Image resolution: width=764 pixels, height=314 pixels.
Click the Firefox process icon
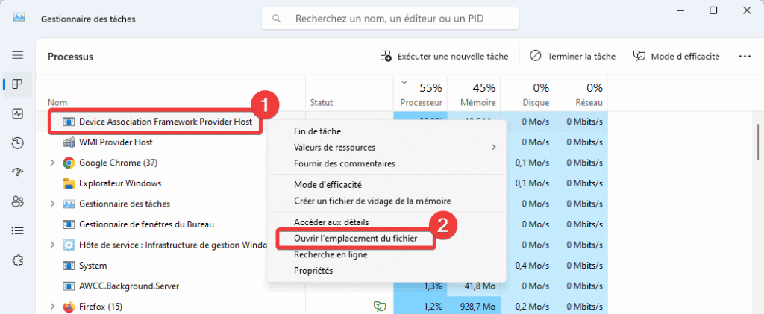[69, 307]
